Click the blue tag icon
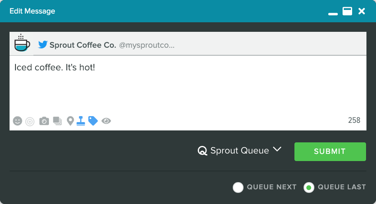 coord(93,121)
